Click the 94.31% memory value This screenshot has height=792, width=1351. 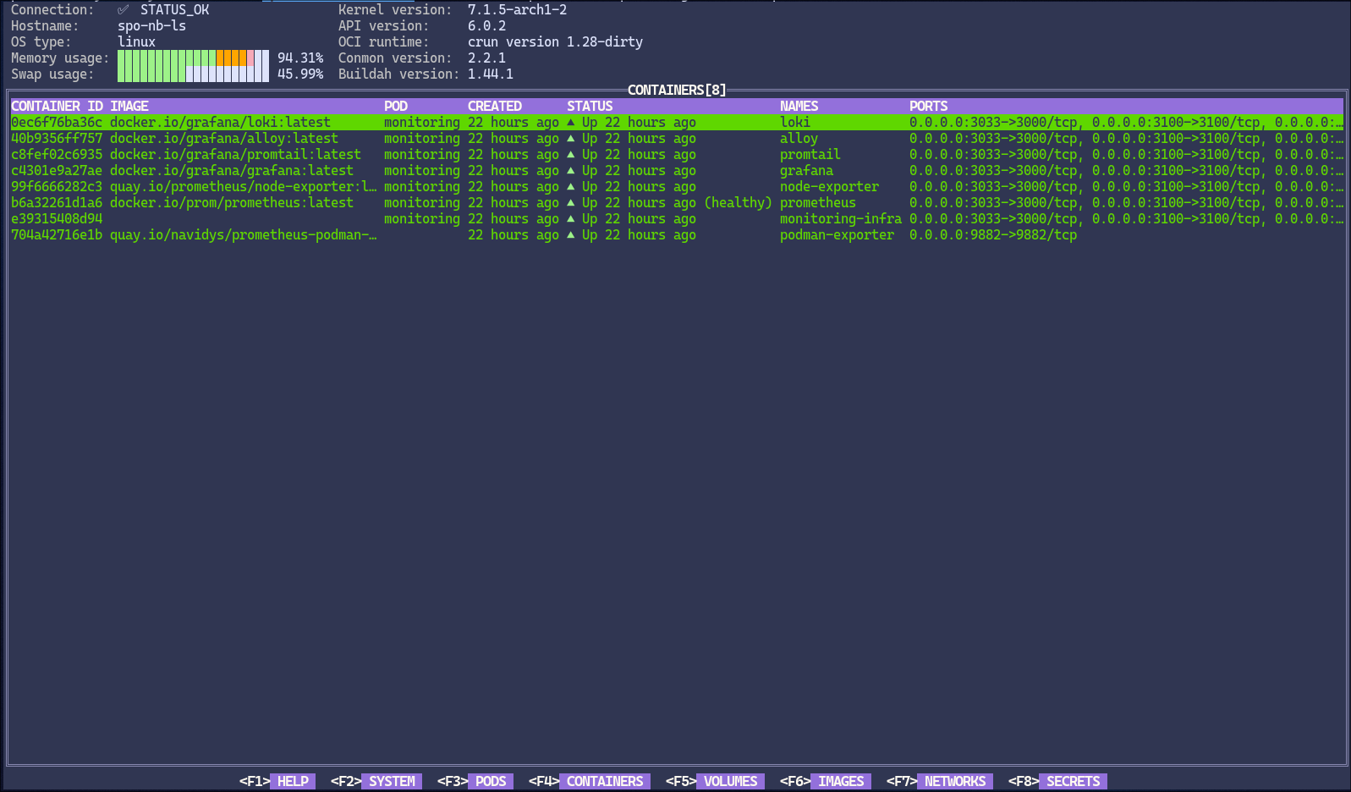pyautogui.click(x=300, y=58)
